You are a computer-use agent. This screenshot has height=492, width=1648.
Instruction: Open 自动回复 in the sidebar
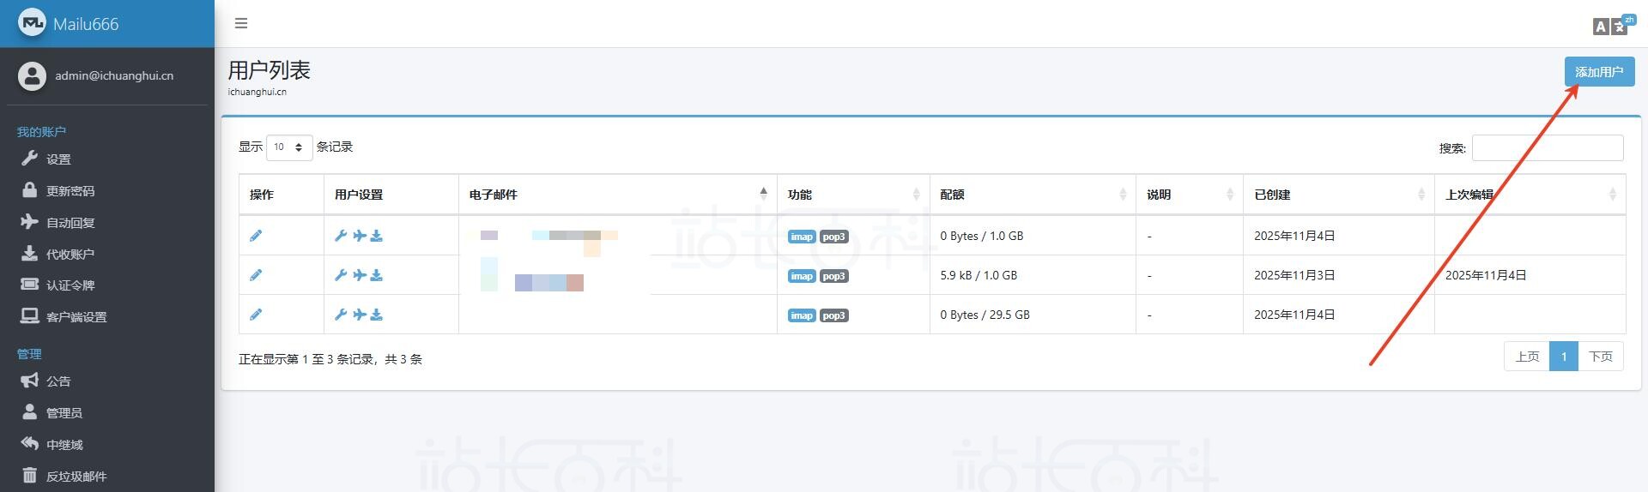(x=70, y=223)
